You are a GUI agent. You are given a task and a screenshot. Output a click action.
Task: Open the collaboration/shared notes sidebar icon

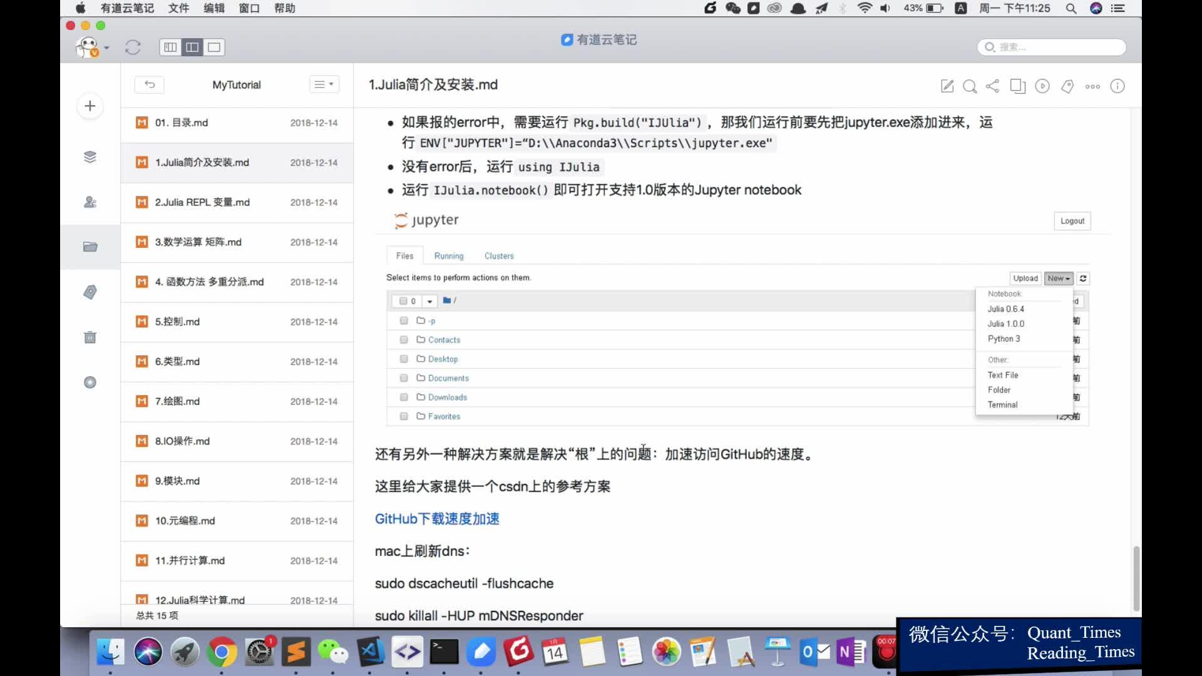click(x=90, y=202)
